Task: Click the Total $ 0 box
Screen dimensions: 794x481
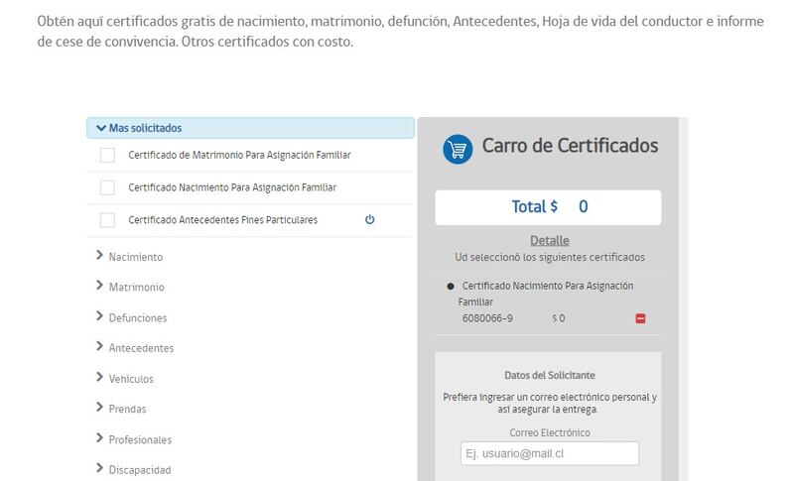Action: (548, 207)
